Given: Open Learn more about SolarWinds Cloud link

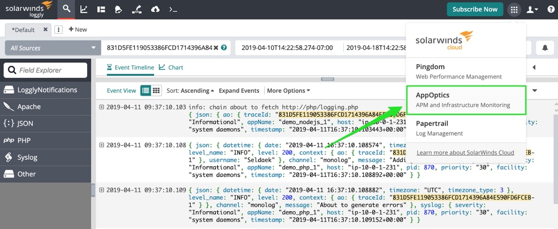Looking at the screenshot, I should [x=465, y=152].
